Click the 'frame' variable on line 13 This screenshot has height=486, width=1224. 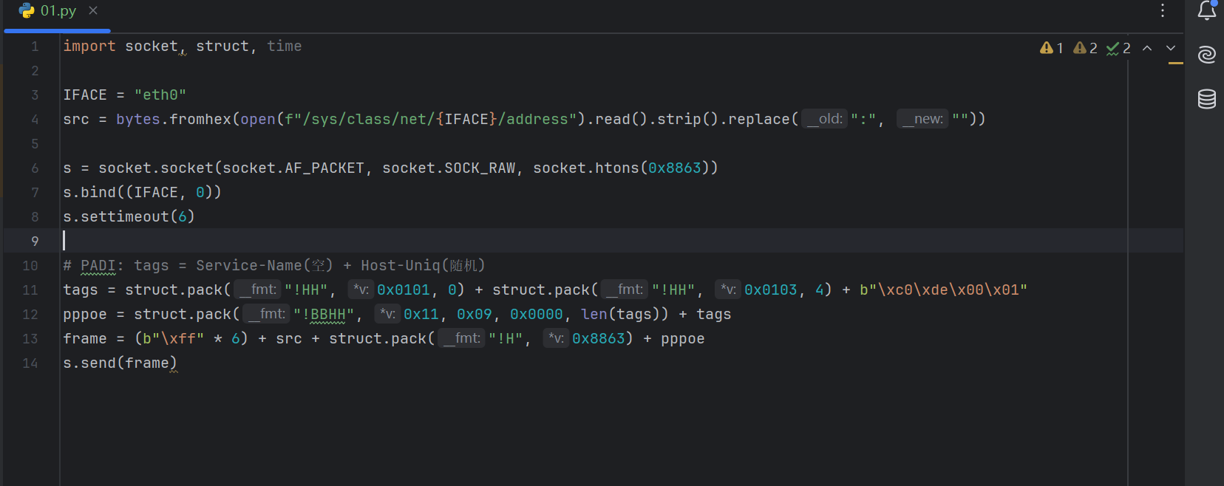(x=85, y=338)
